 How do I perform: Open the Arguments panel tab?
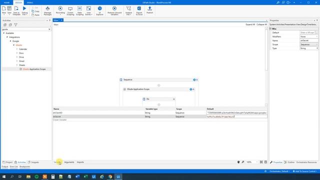pyautogui.click(x=69, y=162)
